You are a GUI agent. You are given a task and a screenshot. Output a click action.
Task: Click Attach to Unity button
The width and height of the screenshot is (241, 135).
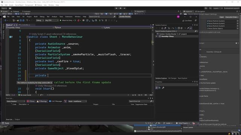click(x=67, y=20)
